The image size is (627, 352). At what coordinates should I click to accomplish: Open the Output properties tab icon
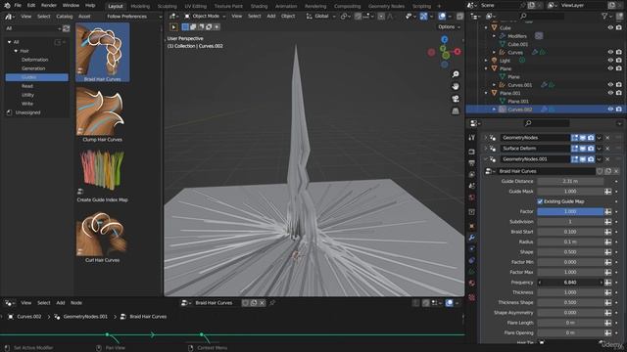(472, 163)
